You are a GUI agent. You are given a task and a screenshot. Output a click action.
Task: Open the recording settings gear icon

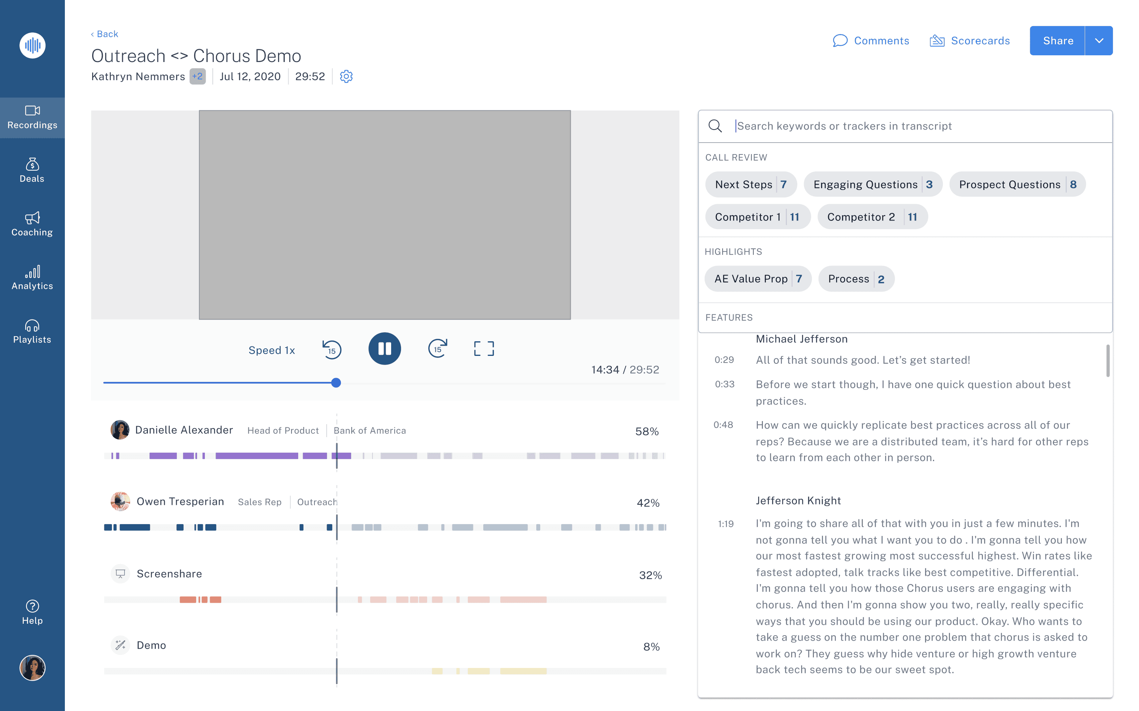tap(346, 76)
